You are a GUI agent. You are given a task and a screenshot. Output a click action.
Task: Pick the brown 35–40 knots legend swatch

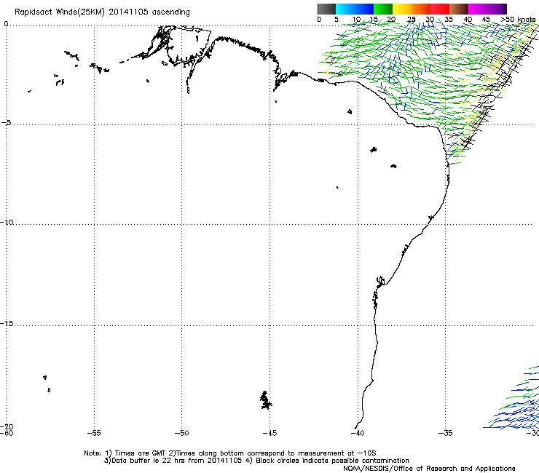[x=459, y=9]
